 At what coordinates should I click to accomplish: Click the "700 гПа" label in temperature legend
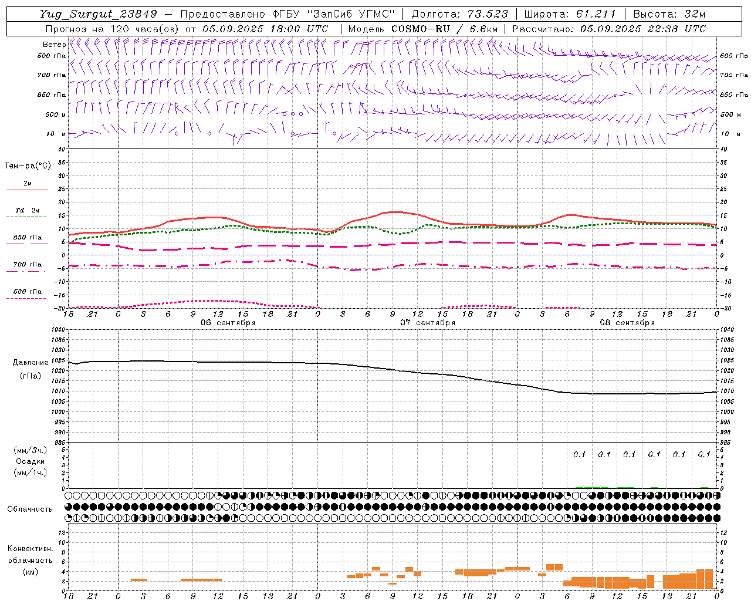[27, 265]
